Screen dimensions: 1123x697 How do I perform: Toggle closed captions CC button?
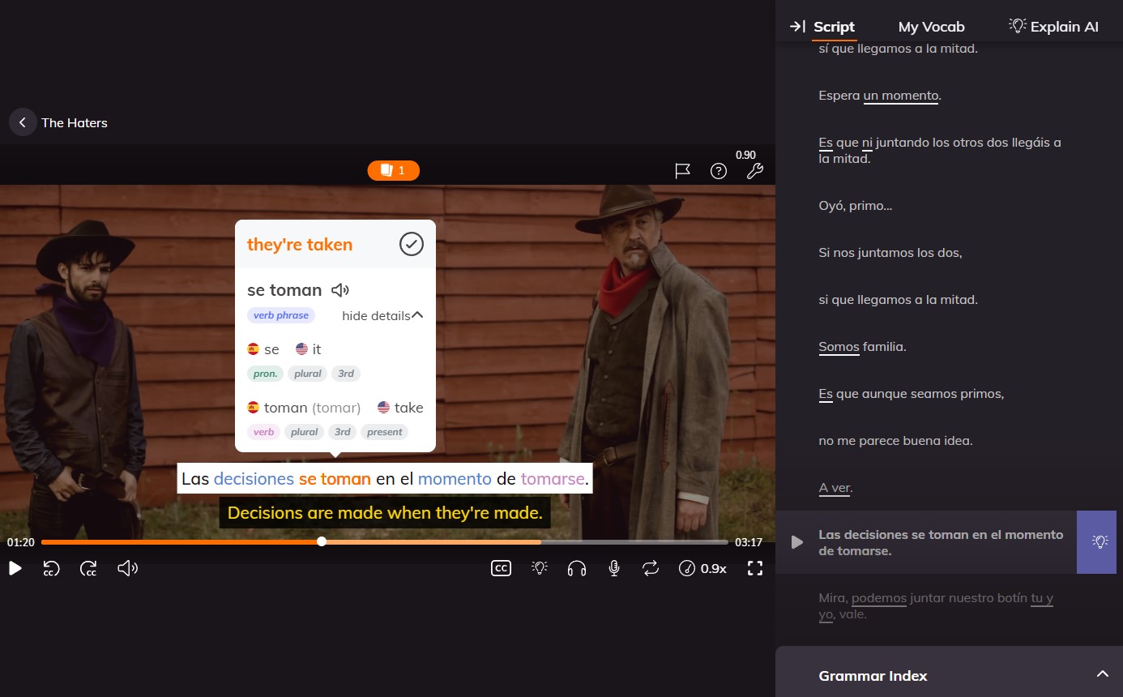pos(501,568)
